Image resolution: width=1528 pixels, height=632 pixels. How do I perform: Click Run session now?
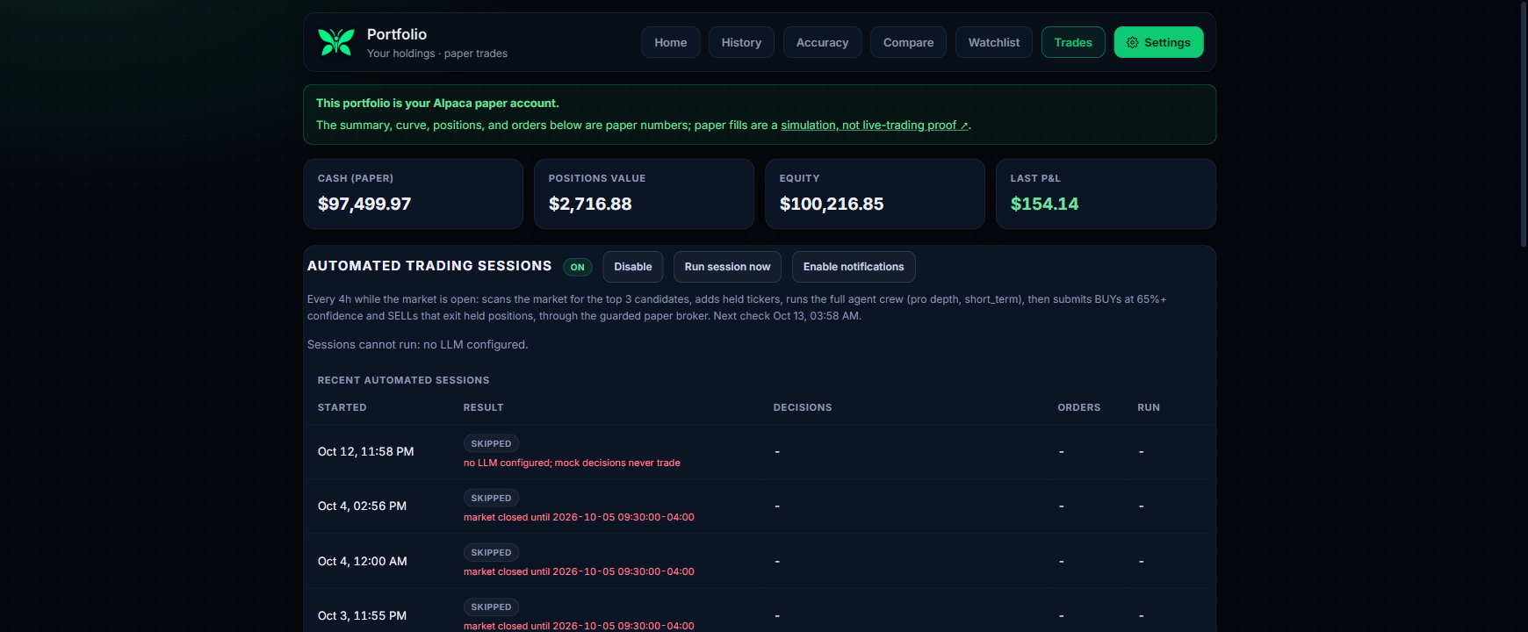pyautogui.click(x=727, y=267)
